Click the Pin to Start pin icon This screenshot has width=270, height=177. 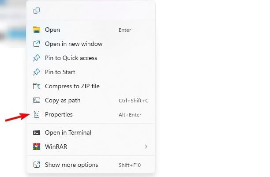pyautogui.click(x=37, y=72)
